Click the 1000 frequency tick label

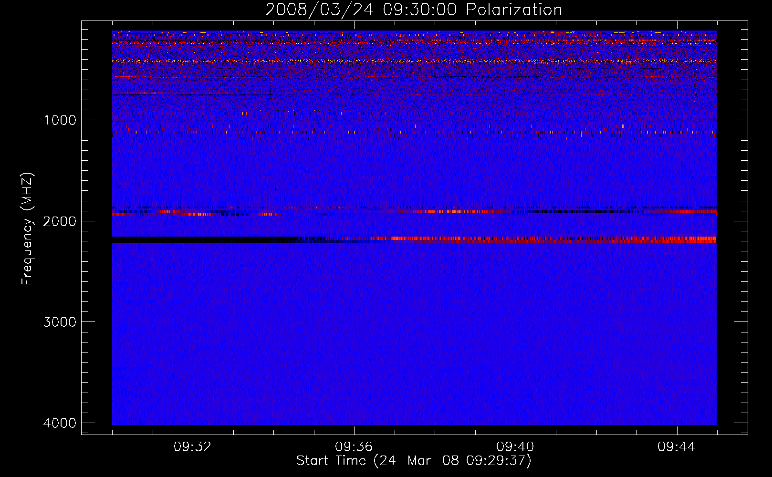(x=60, y=120)
